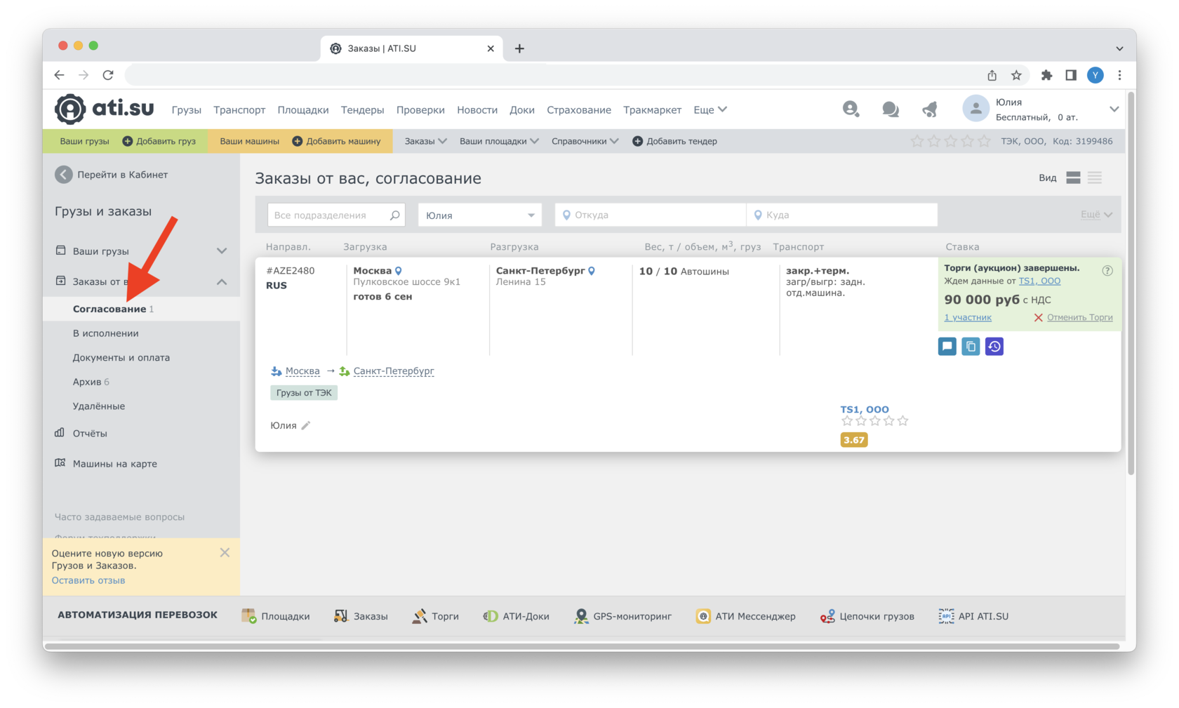
Task: Open 1 участник link
Action: [968, 317]
